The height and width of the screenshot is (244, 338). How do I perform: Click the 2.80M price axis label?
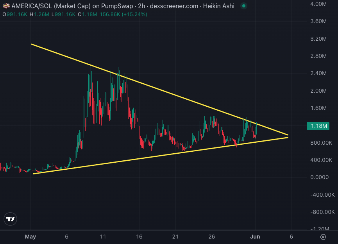click(x=318, y=56)
